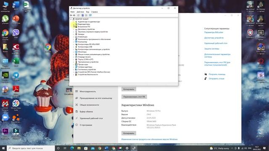Click the taskbar clock
The height and width of the screenshot is (151, 269).
[x=257, y=148]
